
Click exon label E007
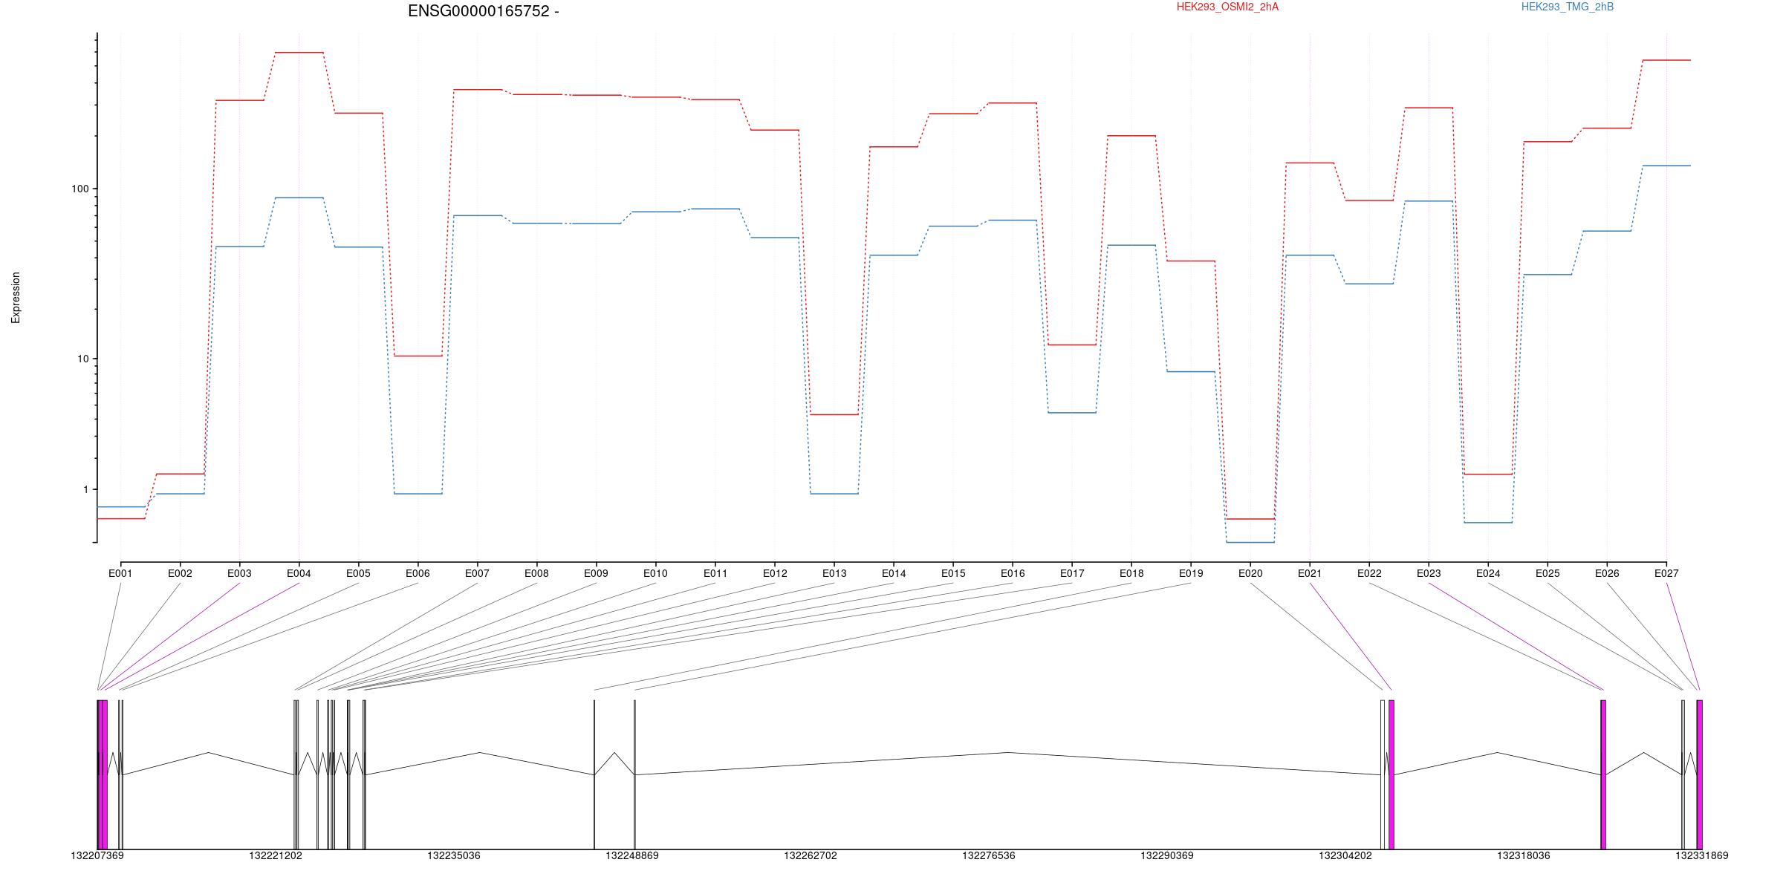477,573
